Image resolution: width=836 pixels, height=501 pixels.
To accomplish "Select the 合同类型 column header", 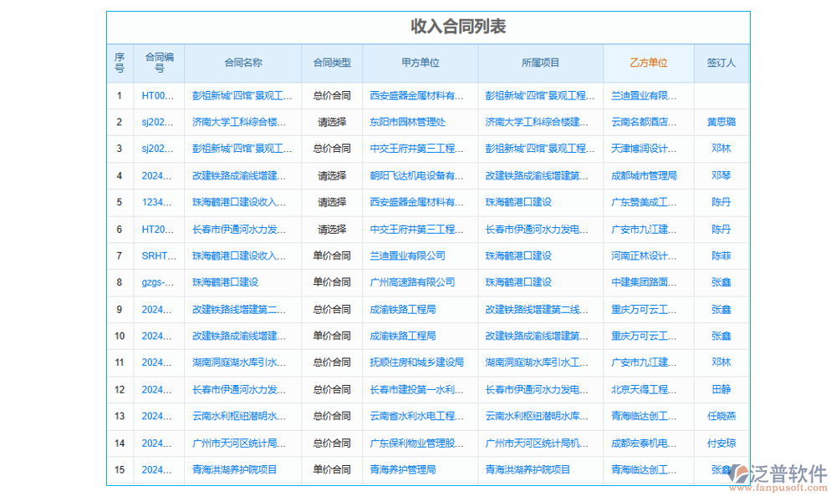I will tap(332, 63).
